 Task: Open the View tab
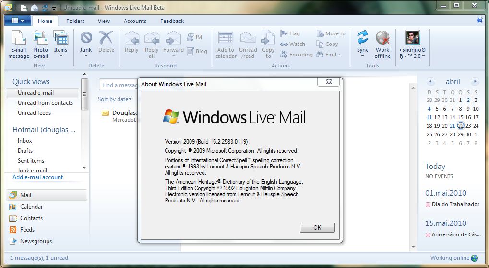tap(104, 21)
